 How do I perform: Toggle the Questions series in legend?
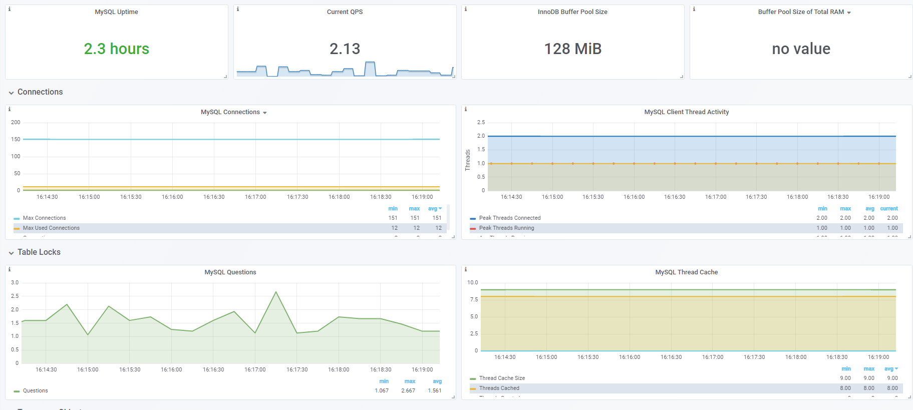click(36, 391)
